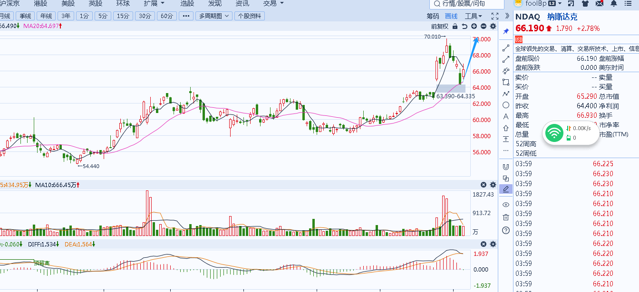The height and width of the screenshot is (292, 639).
Task: Select the text annotation tool
Action: point(506,116)
